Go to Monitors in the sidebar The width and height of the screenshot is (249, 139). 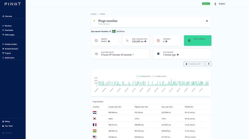(7, 26)
